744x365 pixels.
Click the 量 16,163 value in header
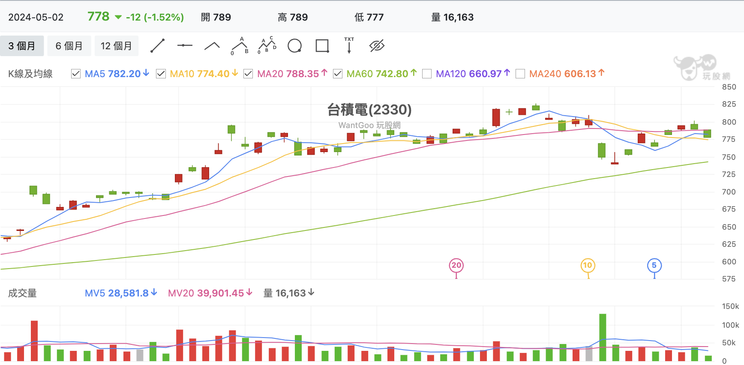(453, 17)
